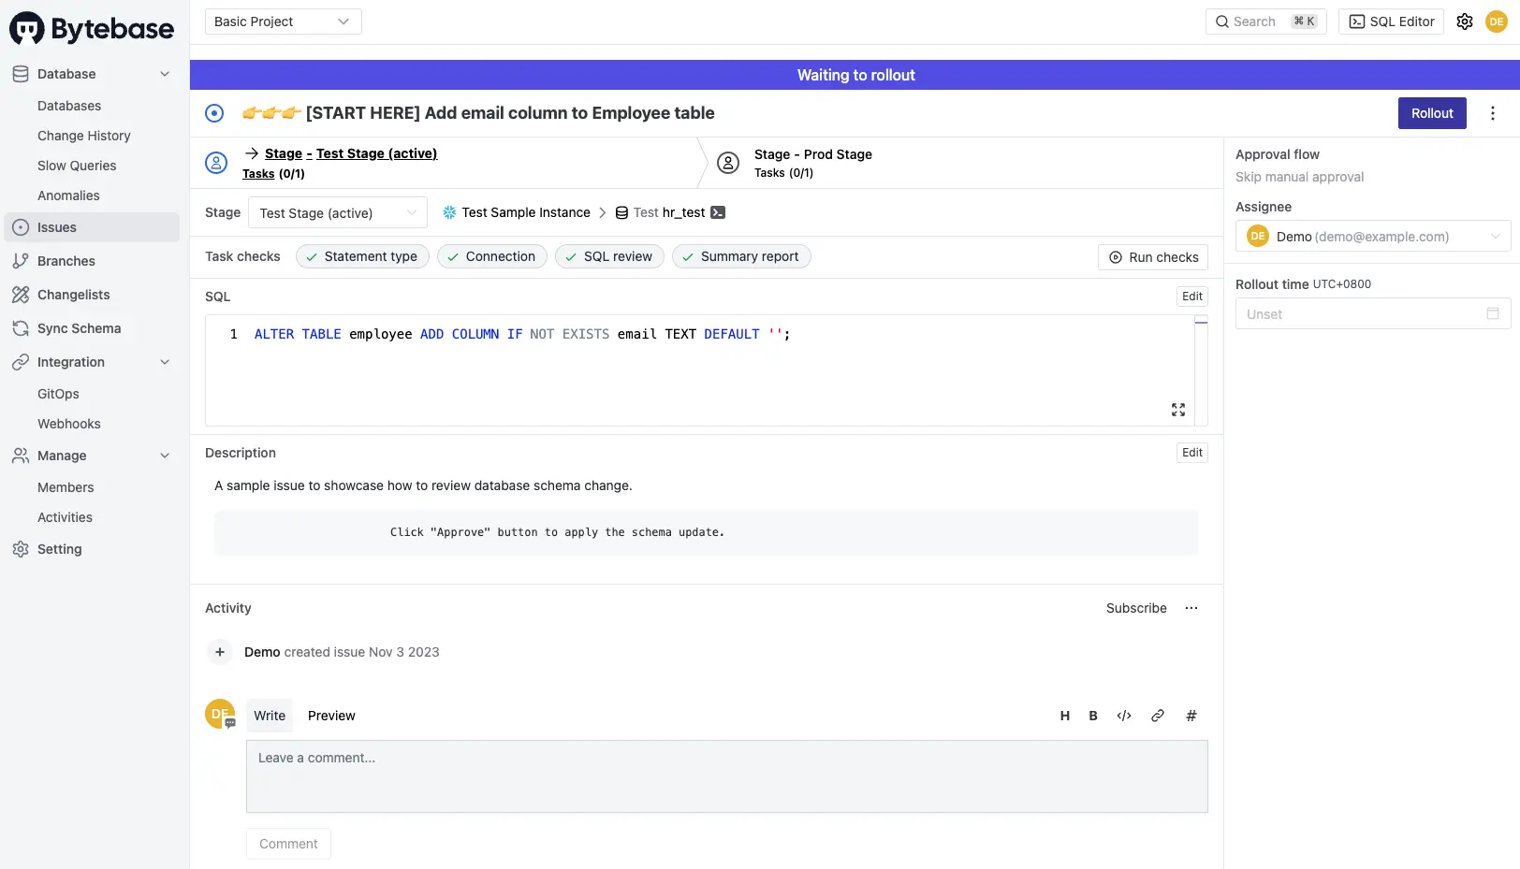1520x869 pixels.
Task: Open the Assignee Demo dropdown
Action: (x=1372, y=237)
